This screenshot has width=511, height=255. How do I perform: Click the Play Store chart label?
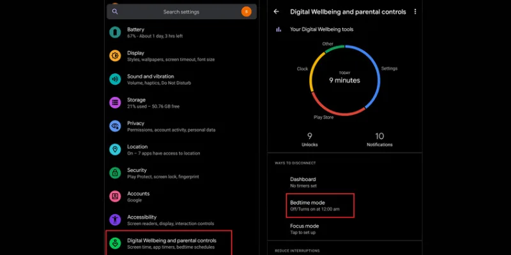(x=323, y=117)
